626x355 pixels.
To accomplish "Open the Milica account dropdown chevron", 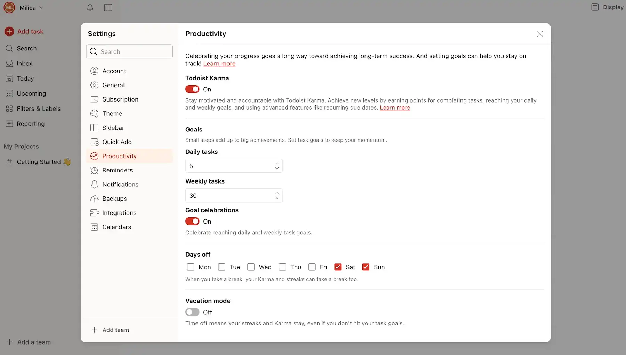I will click(41, 8).
